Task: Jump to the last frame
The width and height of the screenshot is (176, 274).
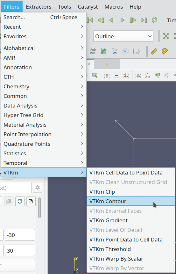Action: [144, 20]
